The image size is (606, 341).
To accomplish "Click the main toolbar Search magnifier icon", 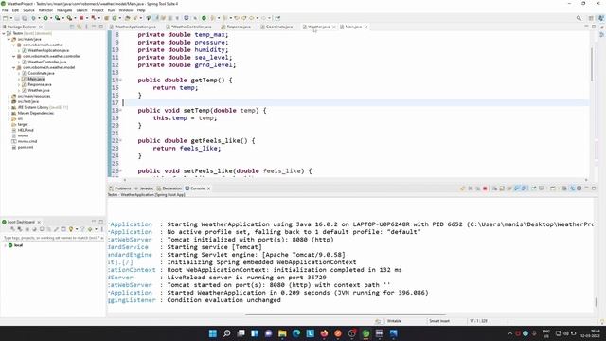I will 579,18.
